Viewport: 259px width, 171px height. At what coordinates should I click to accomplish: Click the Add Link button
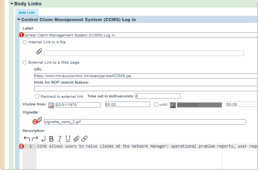pyautogui.click(x=26, y=13)
